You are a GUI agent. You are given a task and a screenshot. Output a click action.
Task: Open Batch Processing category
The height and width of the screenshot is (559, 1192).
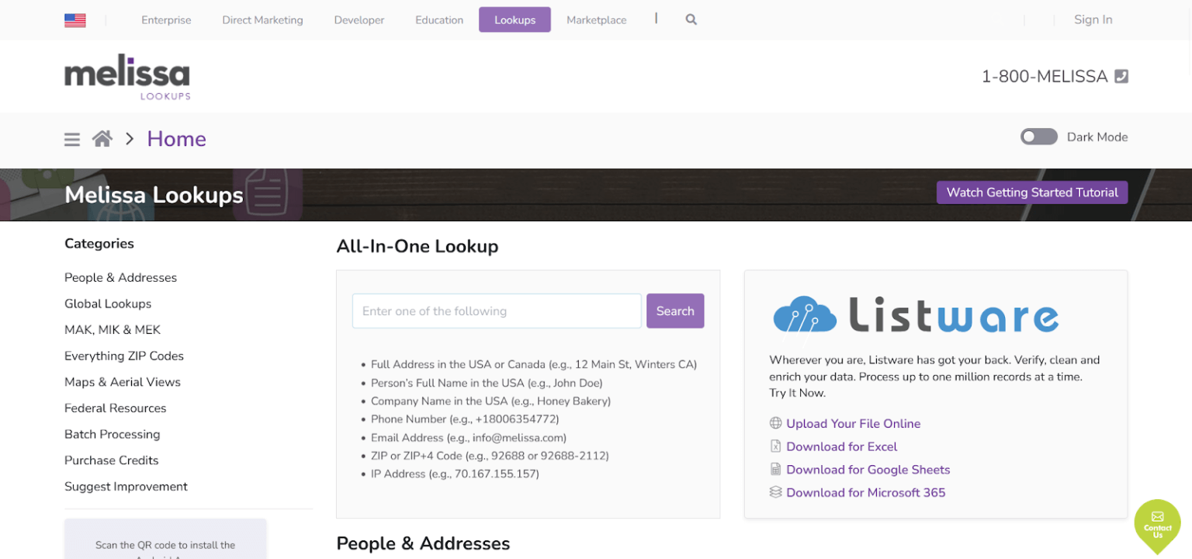112,434
